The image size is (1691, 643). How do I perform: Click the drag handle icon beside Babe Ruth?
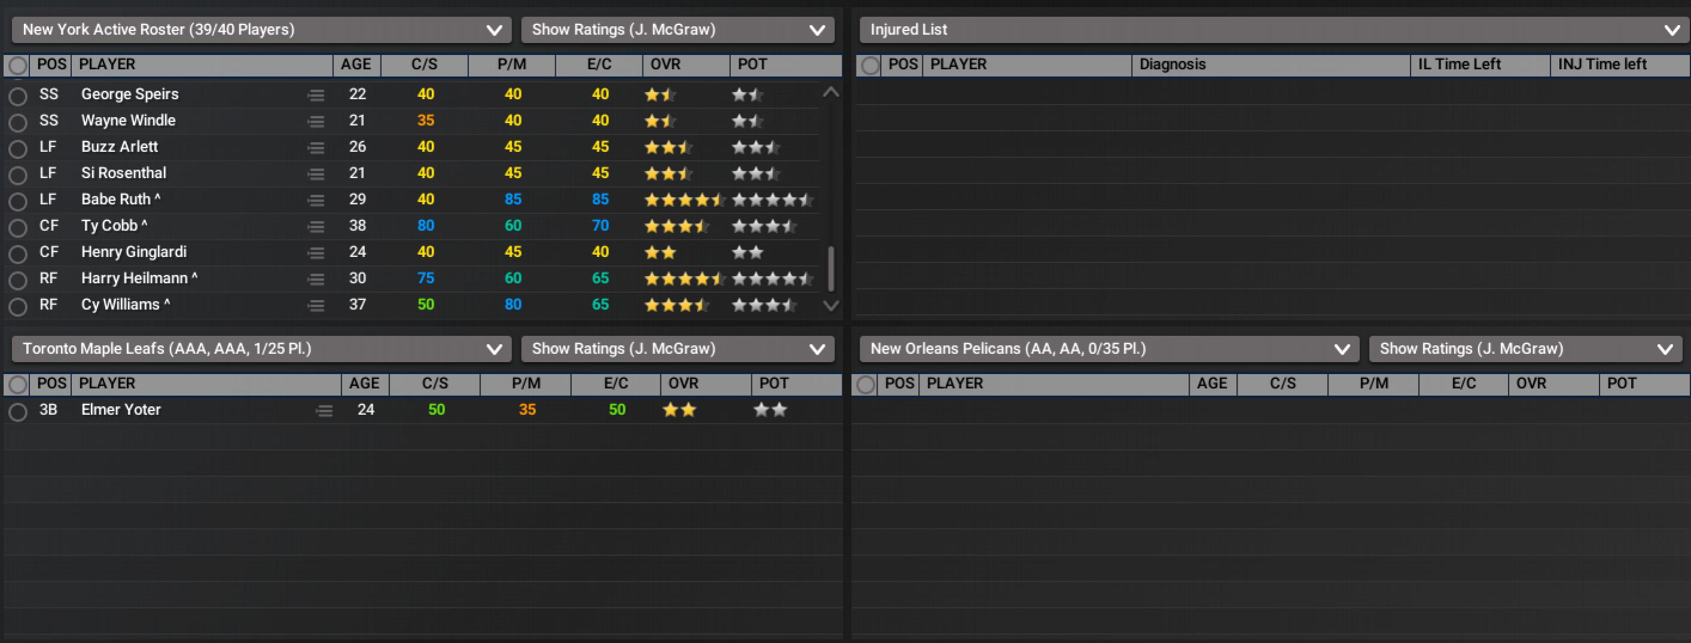click(x=316, y=200)
